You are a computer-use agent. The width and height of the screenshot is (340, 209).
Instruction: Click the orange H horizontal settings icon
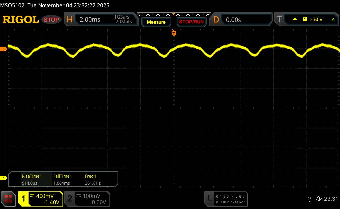pos(70,20)
